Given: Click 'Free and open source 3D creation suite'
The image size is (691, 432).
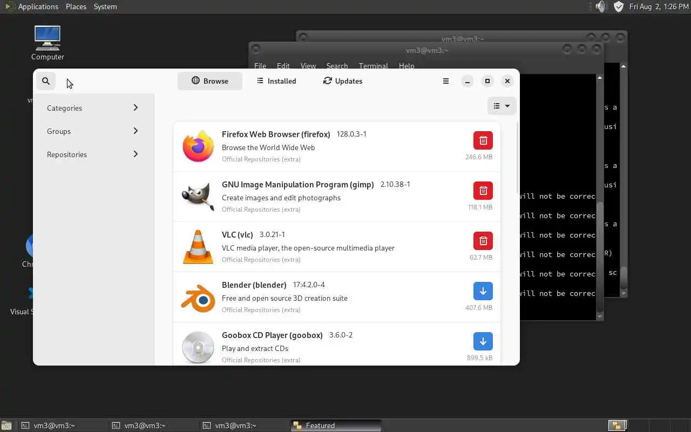Looking at the screenshot, I should tap(284, 298).
